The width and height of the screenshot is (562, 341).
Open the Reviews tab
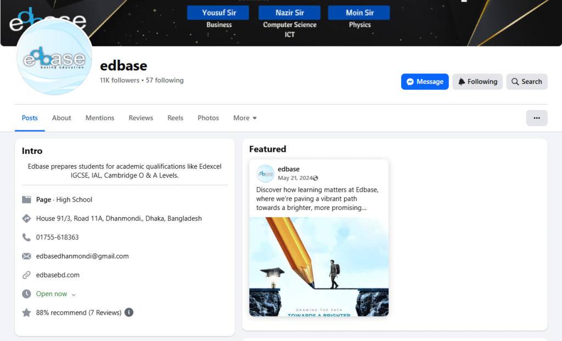tap(140, 118)
